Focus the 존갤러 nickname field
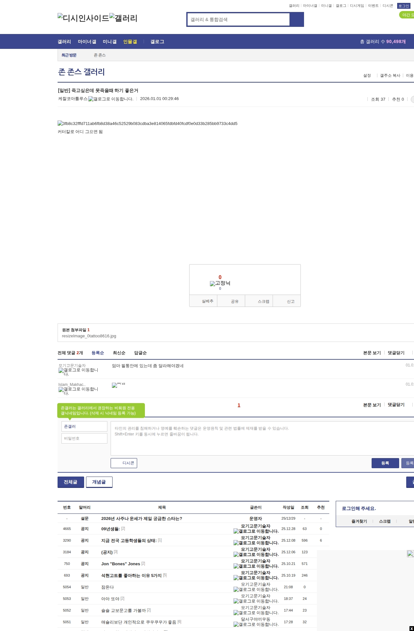Viewport: 414px width, 631px height. click(x=84, y=426)
